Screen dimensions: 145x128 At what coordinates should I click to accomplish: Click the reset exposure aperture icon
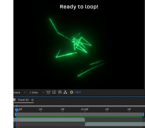tap(72, 92)
